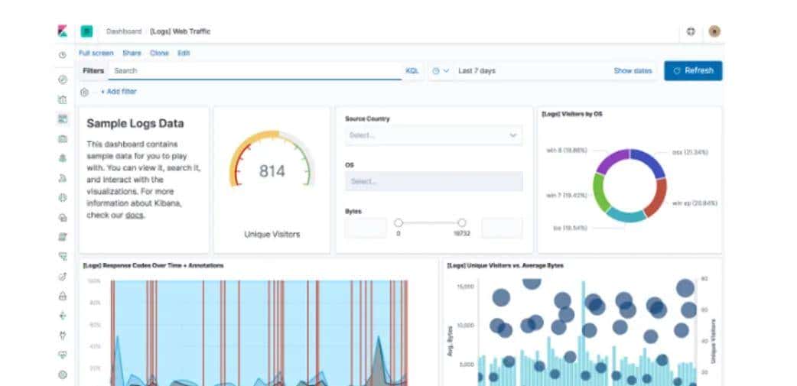Select Clone in the dashboard menu
Viewport: 797px width, 386px height.
[159, 54]
